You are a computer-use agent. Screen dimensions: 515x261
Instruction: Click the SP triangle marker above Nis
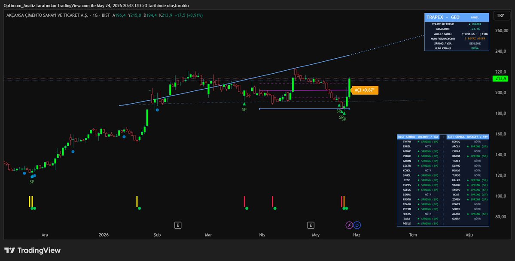tap(244, 104)
